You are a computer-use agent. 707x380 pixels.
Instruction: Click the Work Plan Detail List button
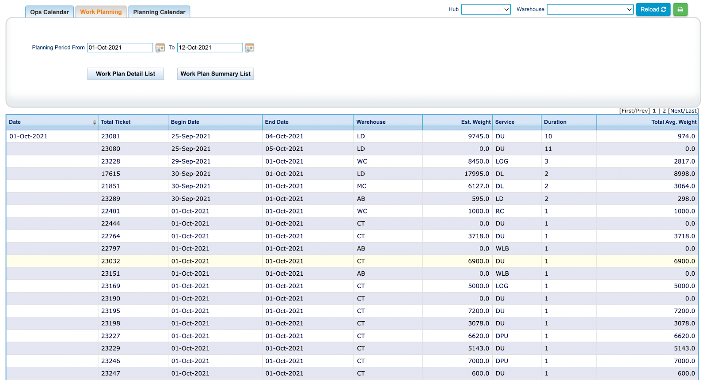click(125, 74)
